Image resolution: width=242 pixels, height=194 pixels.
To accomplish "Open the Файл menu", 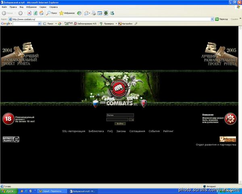I will (x=4, y=7).
